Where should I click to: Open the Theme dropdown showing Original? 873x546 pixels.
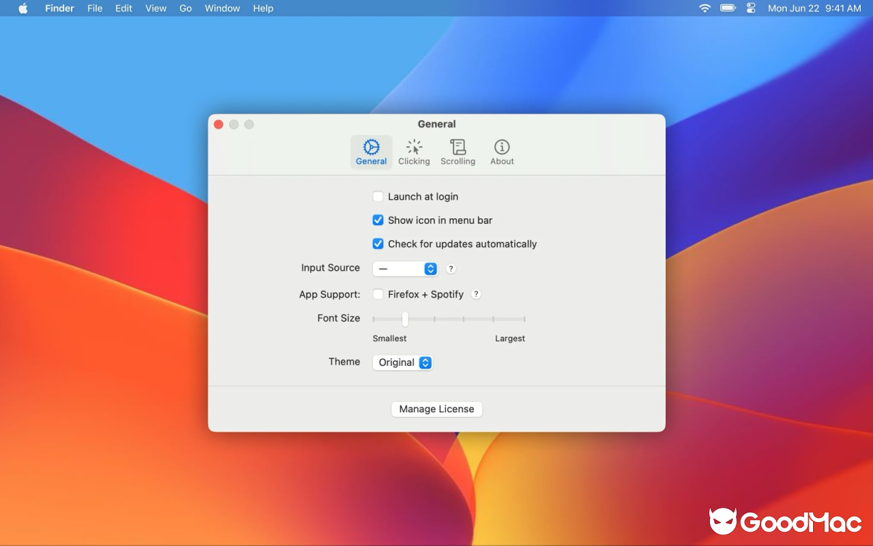tap(402, 362)
